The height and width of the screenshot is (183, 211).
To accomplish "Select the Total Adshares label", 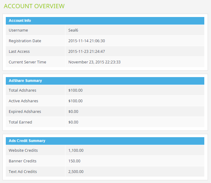I will click(23, 90).
